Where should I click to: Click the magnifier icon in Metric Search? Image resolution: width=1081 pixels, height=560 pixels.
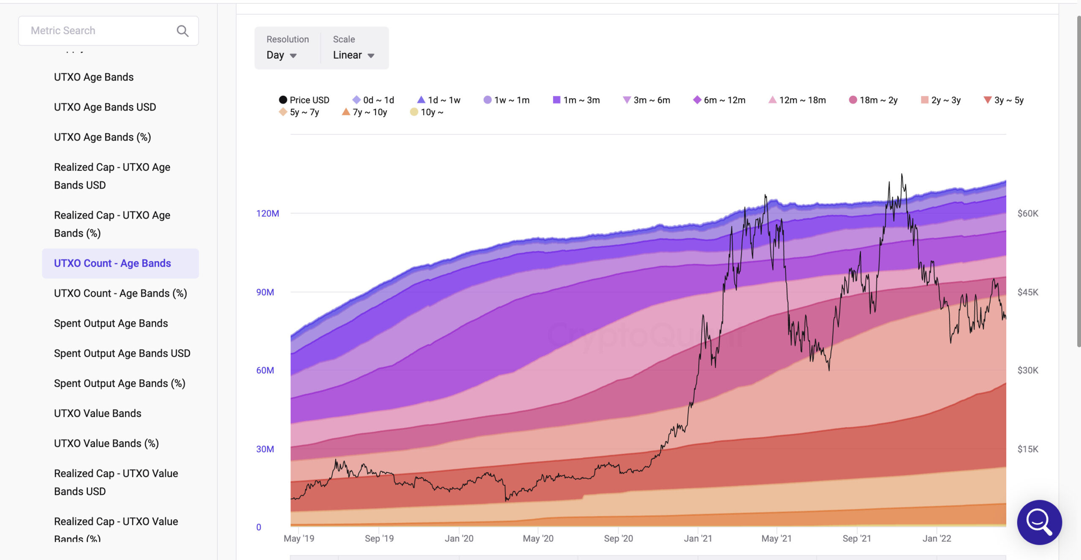[182, 31]
